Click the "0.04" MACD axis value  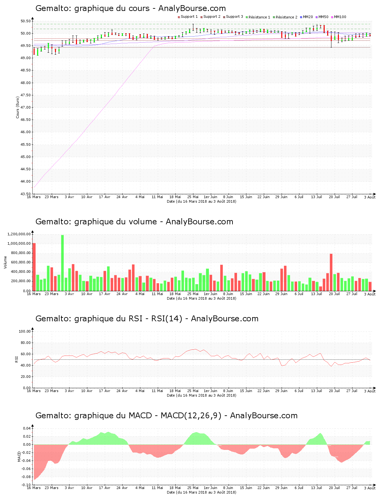[x=27, y=428]
